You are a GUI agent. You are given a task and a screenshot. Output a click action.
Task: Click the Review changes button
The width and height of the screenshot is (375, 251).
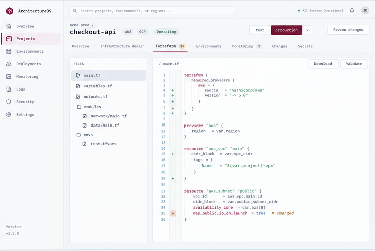click(x=348, y=30)
